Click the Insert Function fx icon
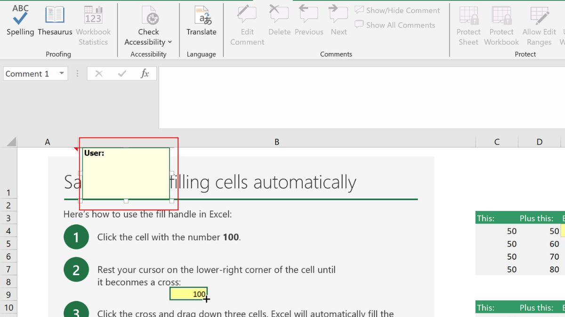The height and width of the screenshot is (317, 565). point(145,73)
